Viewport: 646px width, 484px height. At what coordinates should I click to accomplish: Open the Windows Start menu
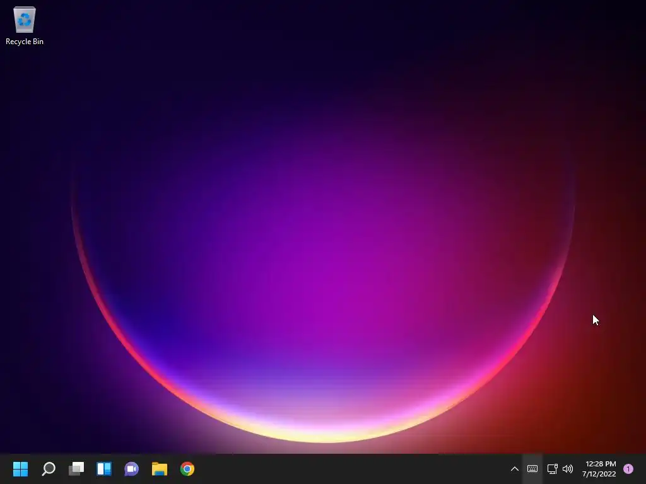(20, 469)
